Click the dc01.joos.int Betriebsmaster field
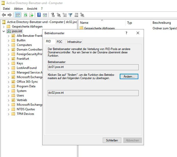This screenshot has height=157, width=177. pos(93,67)
